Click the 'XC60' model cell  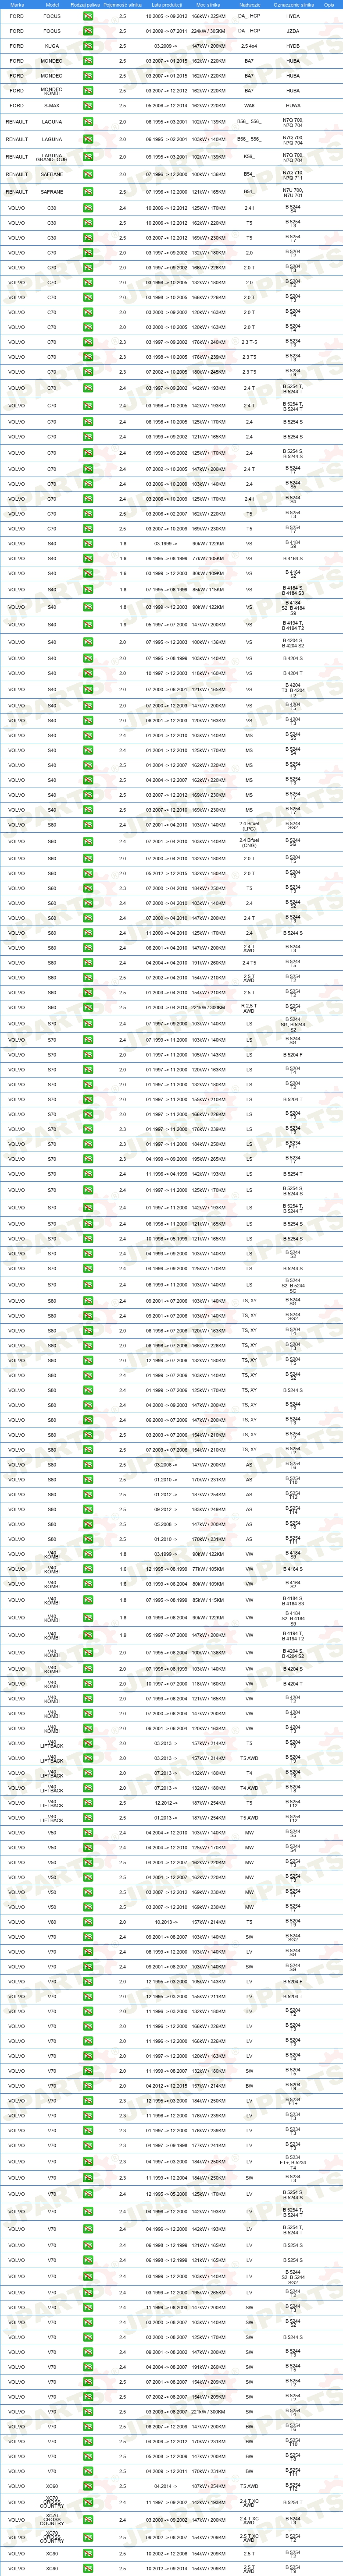pos(52,2486)
